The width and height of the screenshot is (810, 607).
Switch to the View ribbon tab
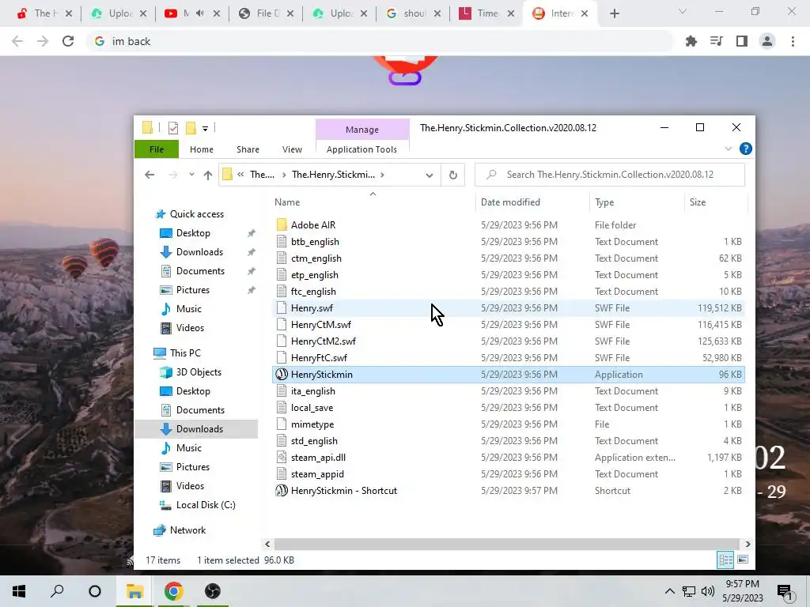292,149
